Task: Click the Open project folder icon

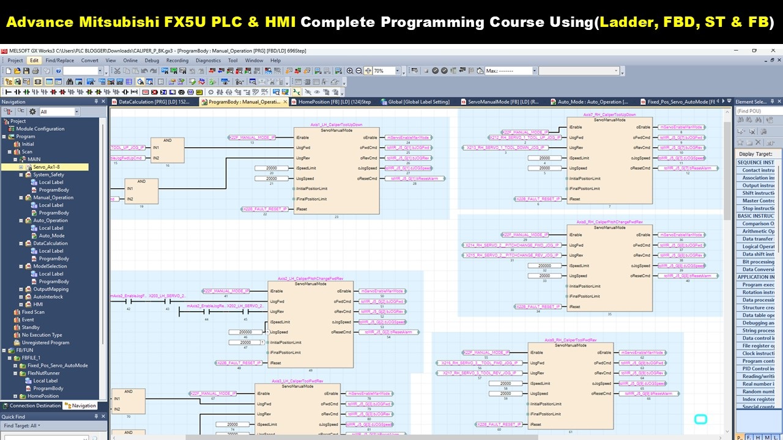Action: coord(18,70)
